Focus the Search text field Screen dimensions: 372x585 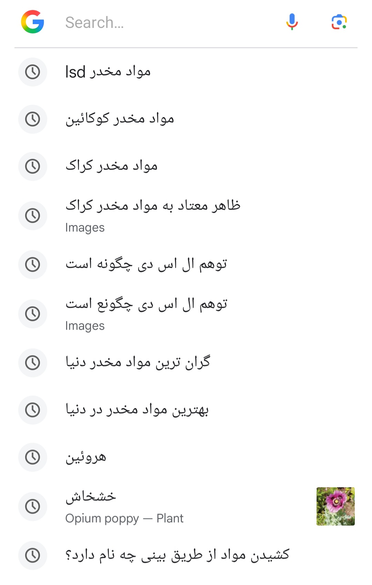165,23
